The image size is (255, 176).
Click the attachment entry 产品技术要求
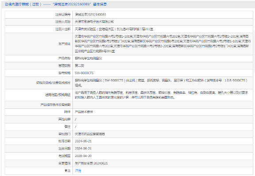click(x=84, y=112)
